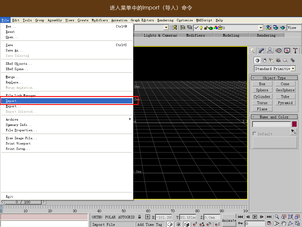Open the Hierarchy command panel tab

click(270, 51)
